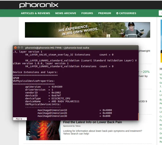162x145 pixels.
Task: Click the --More-- prompt in terminal
Action: coord(19,119)
